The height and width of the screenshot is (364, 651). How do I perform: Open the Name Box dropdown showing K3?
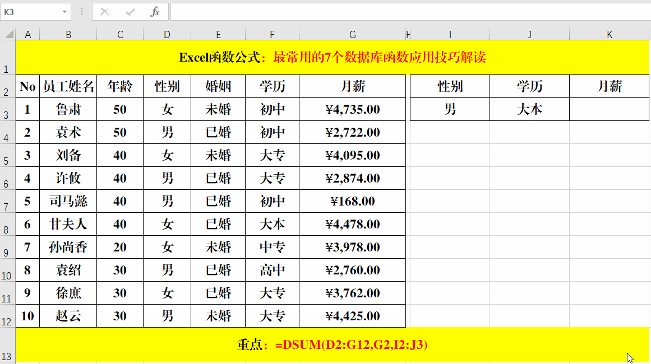coord(64,12)
